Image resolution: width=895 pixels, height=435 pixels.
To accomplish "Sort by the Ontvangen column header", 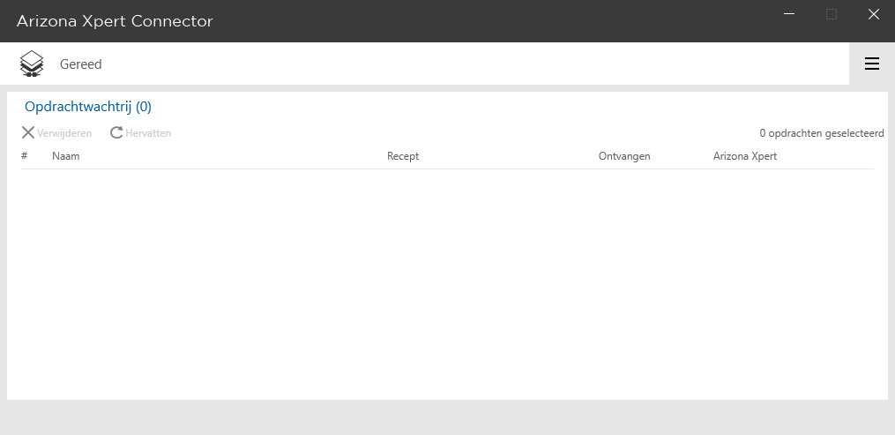I will [624, 156].
